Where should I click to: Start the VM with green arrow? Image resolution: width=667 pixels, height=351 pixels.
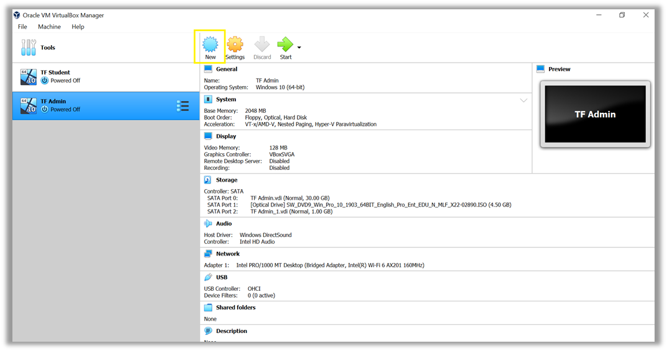(x=285, y=44)
